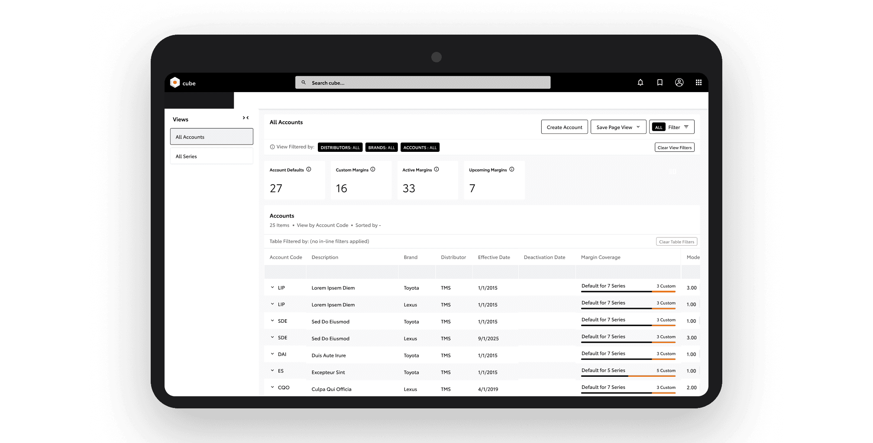
Task: Click Clear View Filters button
Action: 674,148
